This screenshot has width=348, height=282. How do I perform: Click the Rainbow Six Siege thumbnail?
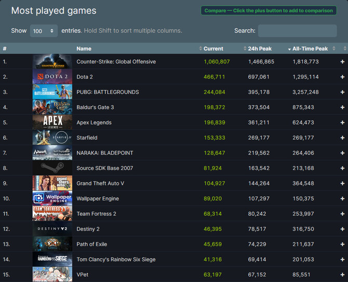pyautogui.click(x=52, y=259)
